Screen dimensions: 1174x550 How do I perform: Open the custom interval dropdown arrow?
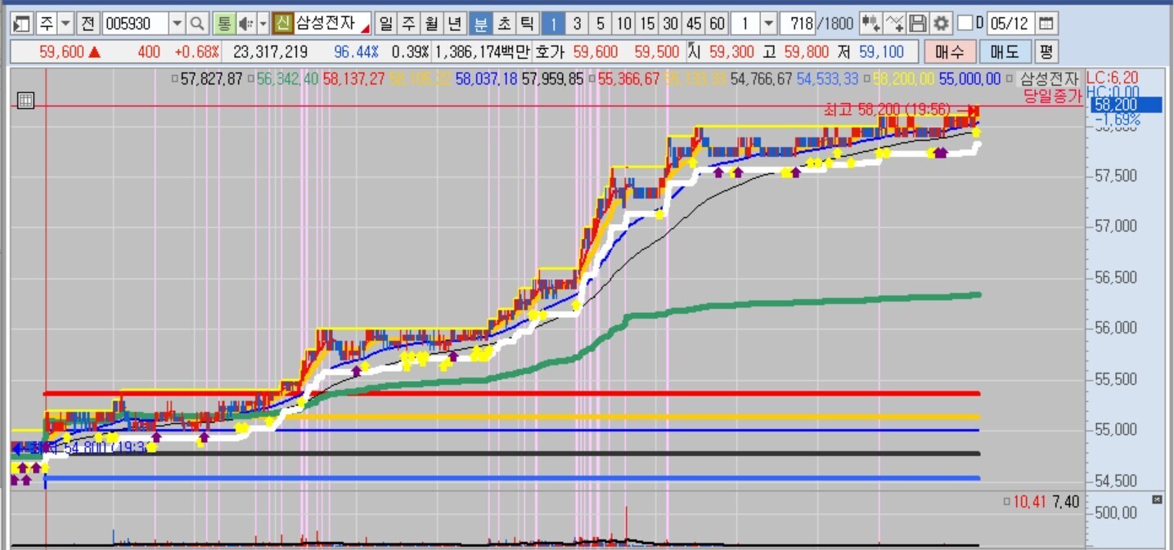(x=768, y=23)
